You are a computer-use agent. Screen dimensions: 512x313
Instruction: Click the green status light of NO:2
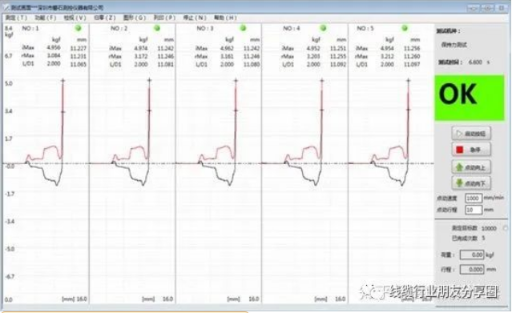click(x=157, y=28)
